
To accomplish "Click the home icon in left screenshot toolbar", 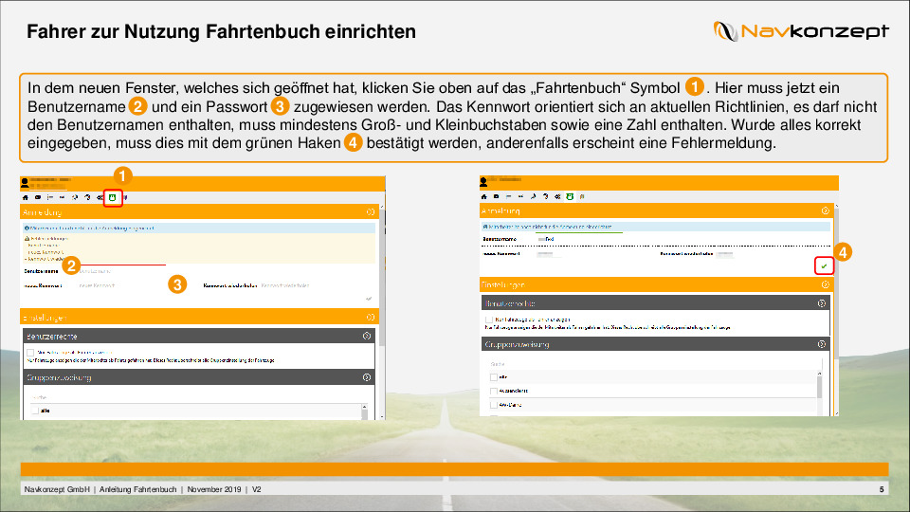I will [26, 197].
